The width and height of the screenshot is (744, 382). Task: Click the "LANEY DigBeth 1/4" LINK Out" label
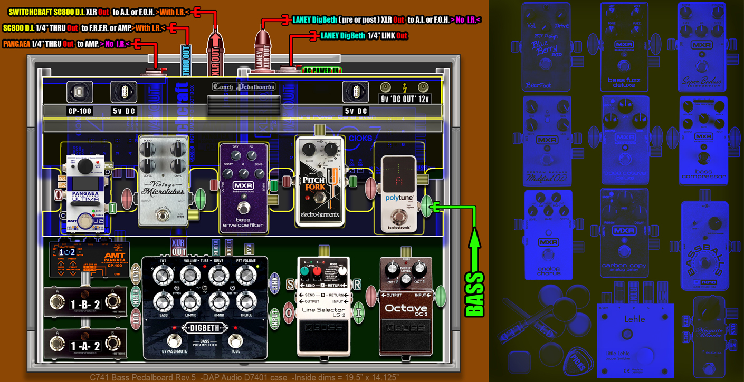click(364, 36)
